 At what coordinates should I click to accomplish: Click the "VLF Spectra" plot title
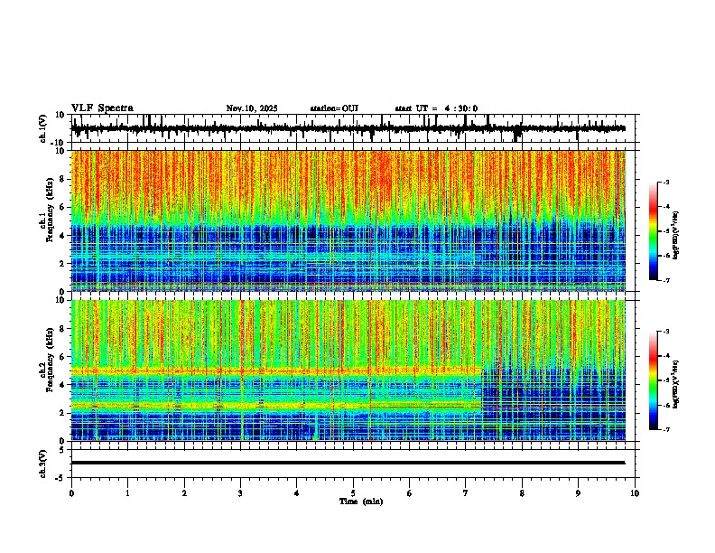(x=102, y=108)
